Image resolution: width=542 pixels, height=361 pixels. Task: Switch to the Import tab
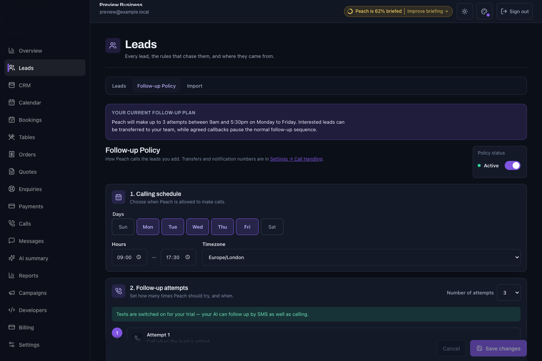coord(195,86)
